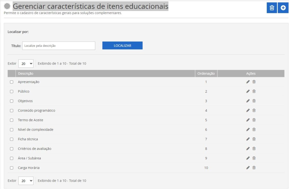Delete the Nível de complexidade row

254,130
